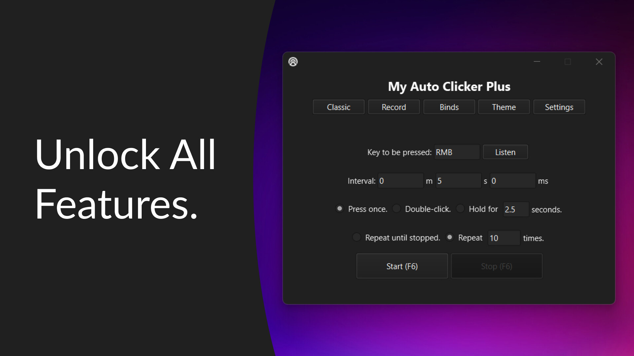
Task: Close the My Auto Clicker Plus window
Action: [599, 62]
